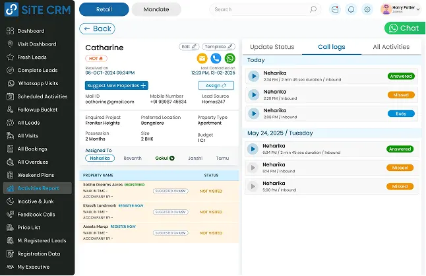
Task: Click the Answered badge on today's call
Action: pyautogui.click(x=401, y=76)
